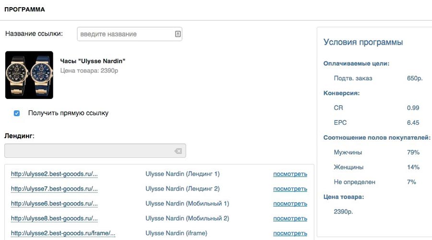Click the Женщины 14% value
This screenshot has height=240, width=432.
tap(413, 167)
